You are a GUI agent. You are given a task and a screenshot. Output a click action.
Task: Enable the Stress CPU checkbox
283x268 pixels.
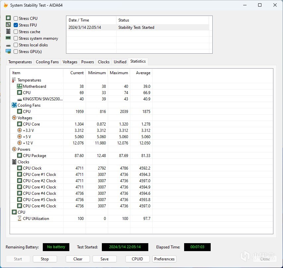[16, 19]
